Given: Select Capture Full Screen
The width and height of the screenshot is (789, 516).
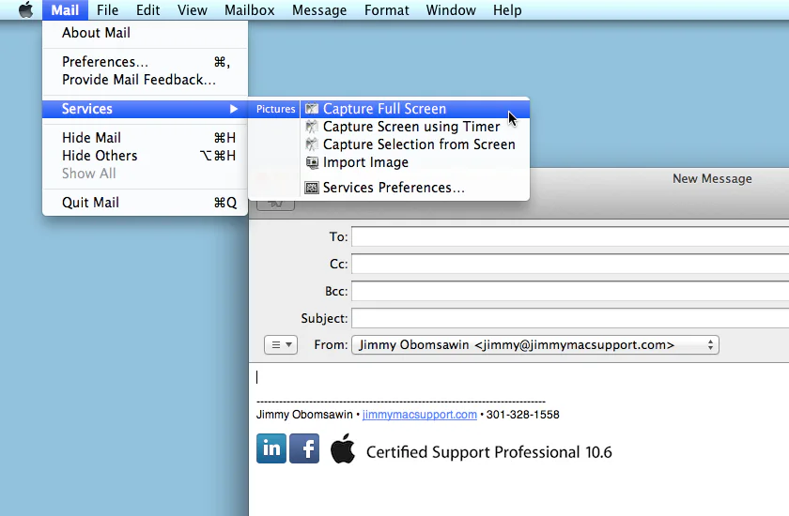Looking at the screenshot, I should [x=414, y=109].
